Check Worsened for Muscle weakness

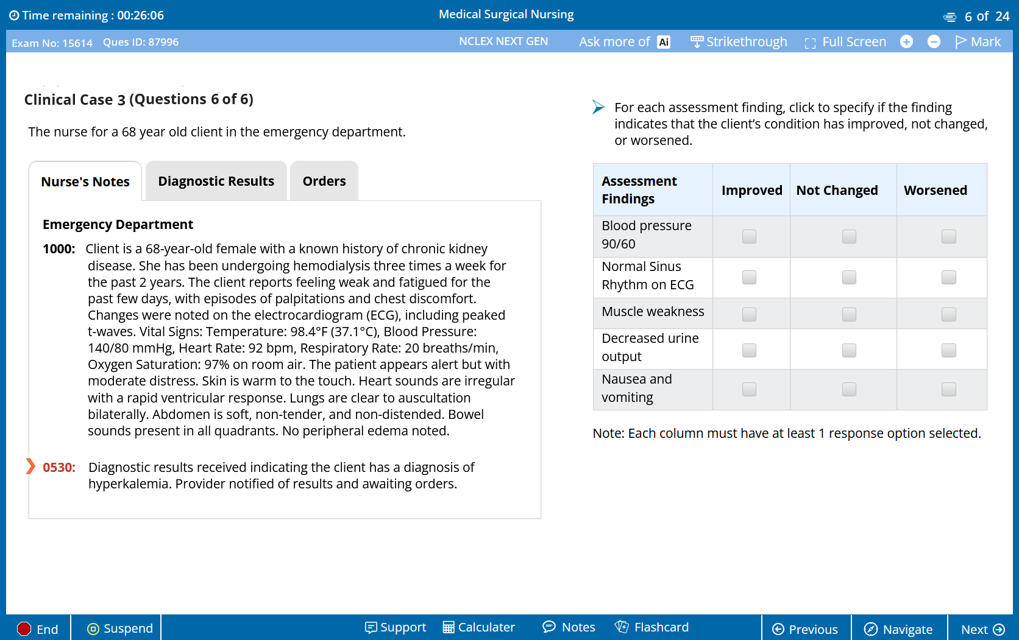[x=949, y=314]
